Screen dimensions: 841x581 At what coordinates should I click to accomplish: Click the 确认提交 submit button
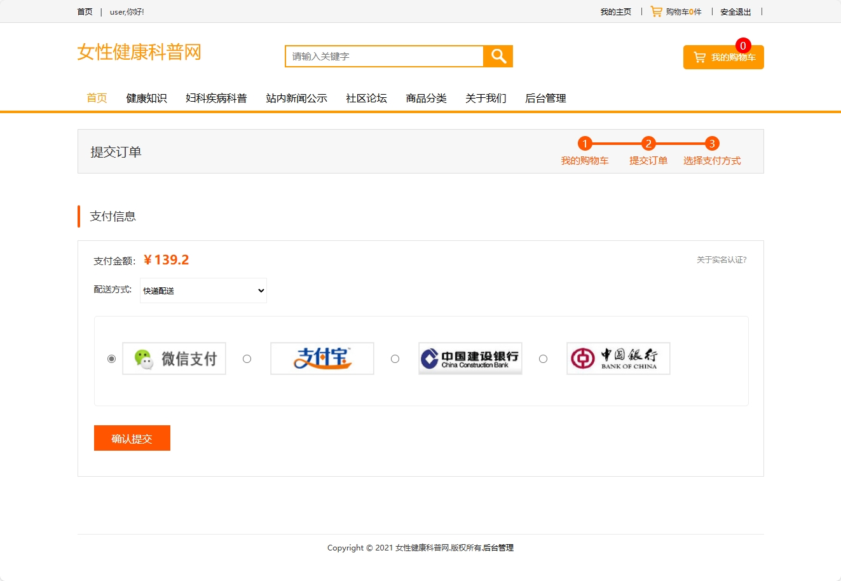tap(132, 437)
